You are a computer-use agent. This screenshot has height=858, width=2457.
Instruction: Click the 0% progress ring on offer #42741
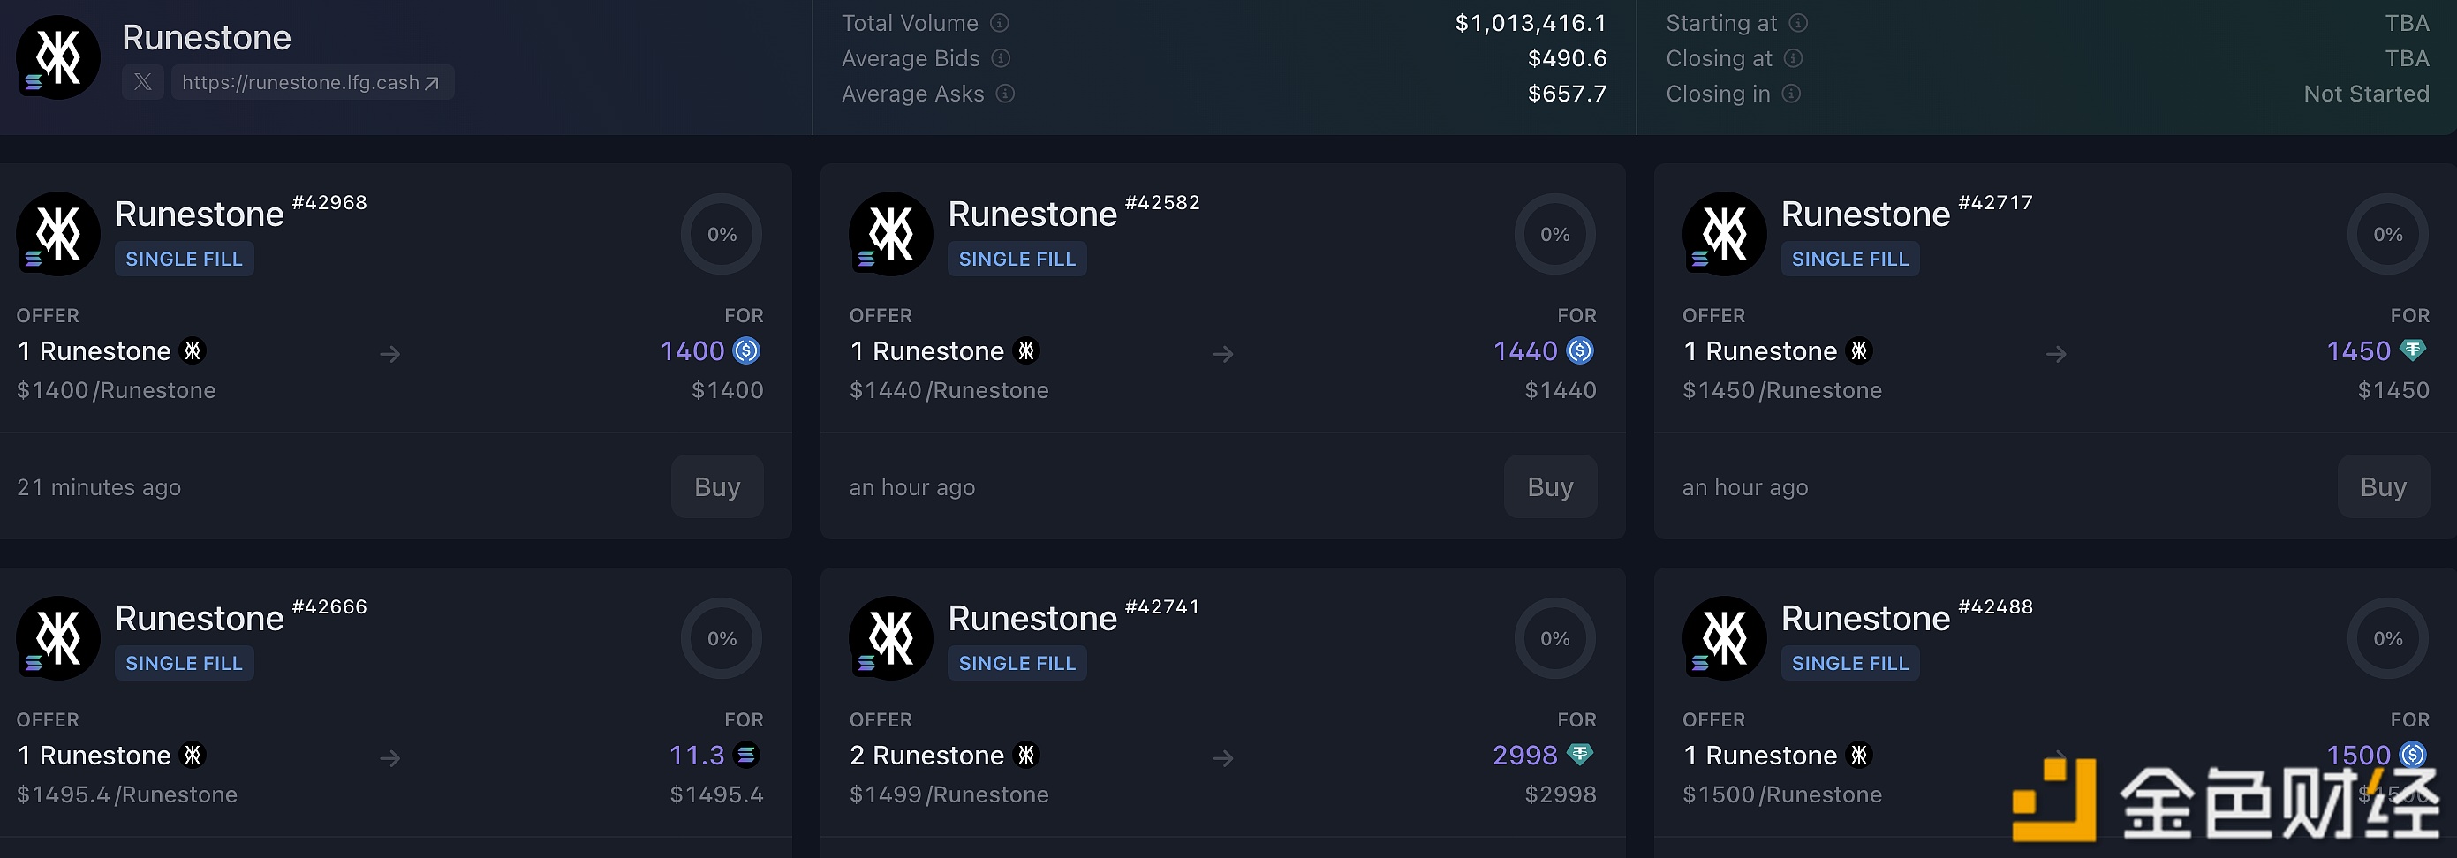pyautogui.click(x=1554, y=639)
